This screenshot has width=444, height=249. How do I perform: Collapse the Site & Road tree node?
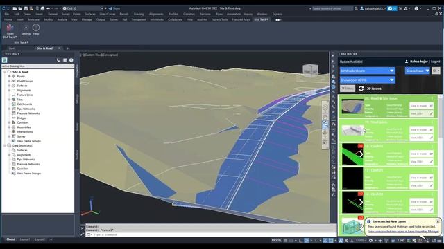click(5, 72)
